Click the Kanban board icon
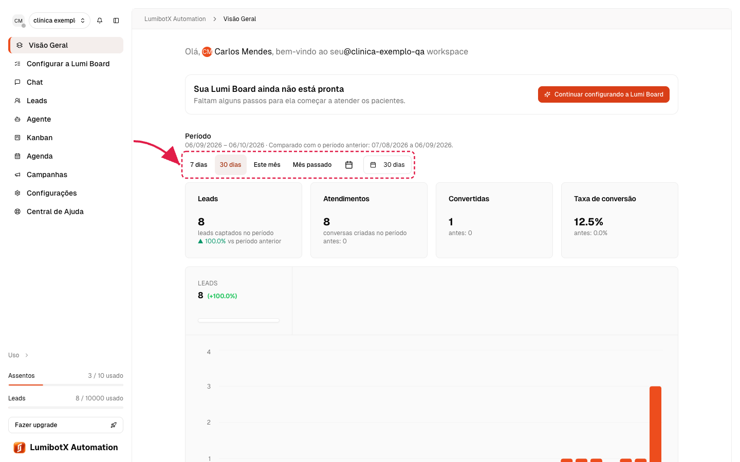The height and width of the screenshot is (462, 740). tap(17, 138)
